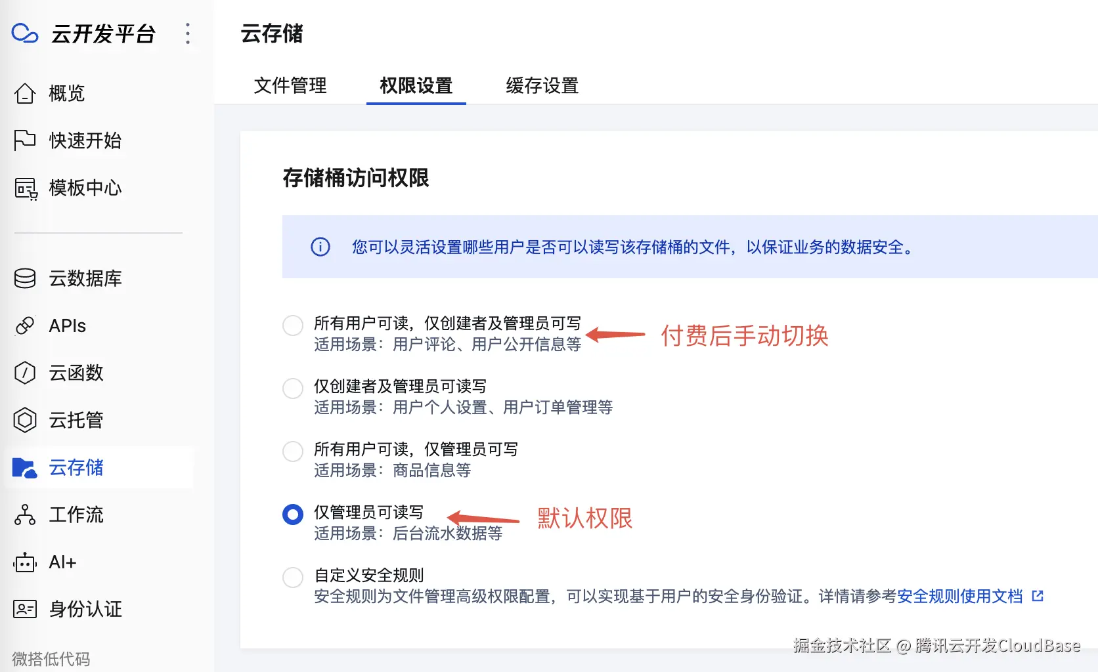Open the 模板中心 page

pyautogui.click(x=84, y=188)
